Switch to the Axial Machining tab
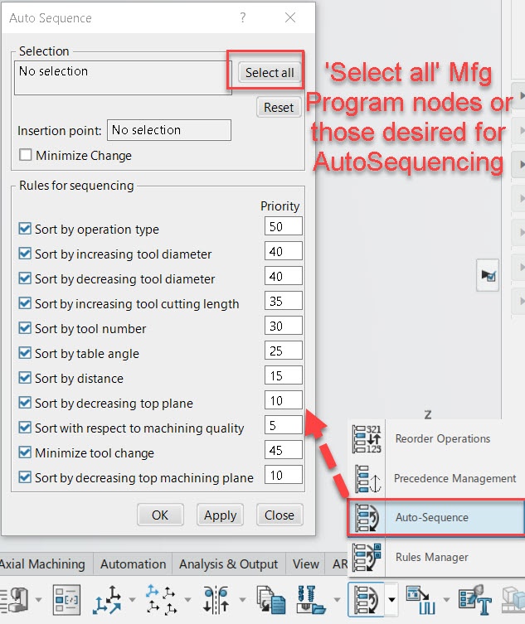 (42, 564)
